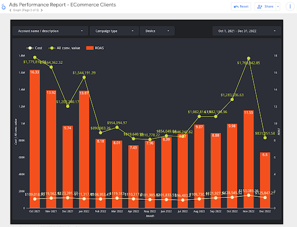
Task: Click Nov 2022 conversion value data point
Action: (249, 58)
